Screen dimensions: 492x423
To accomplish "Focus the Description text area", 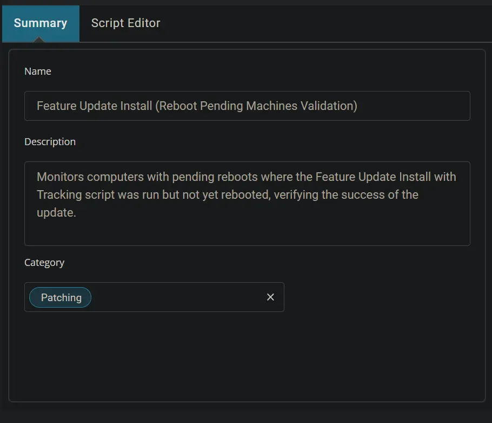I will (x=247, y=203).
